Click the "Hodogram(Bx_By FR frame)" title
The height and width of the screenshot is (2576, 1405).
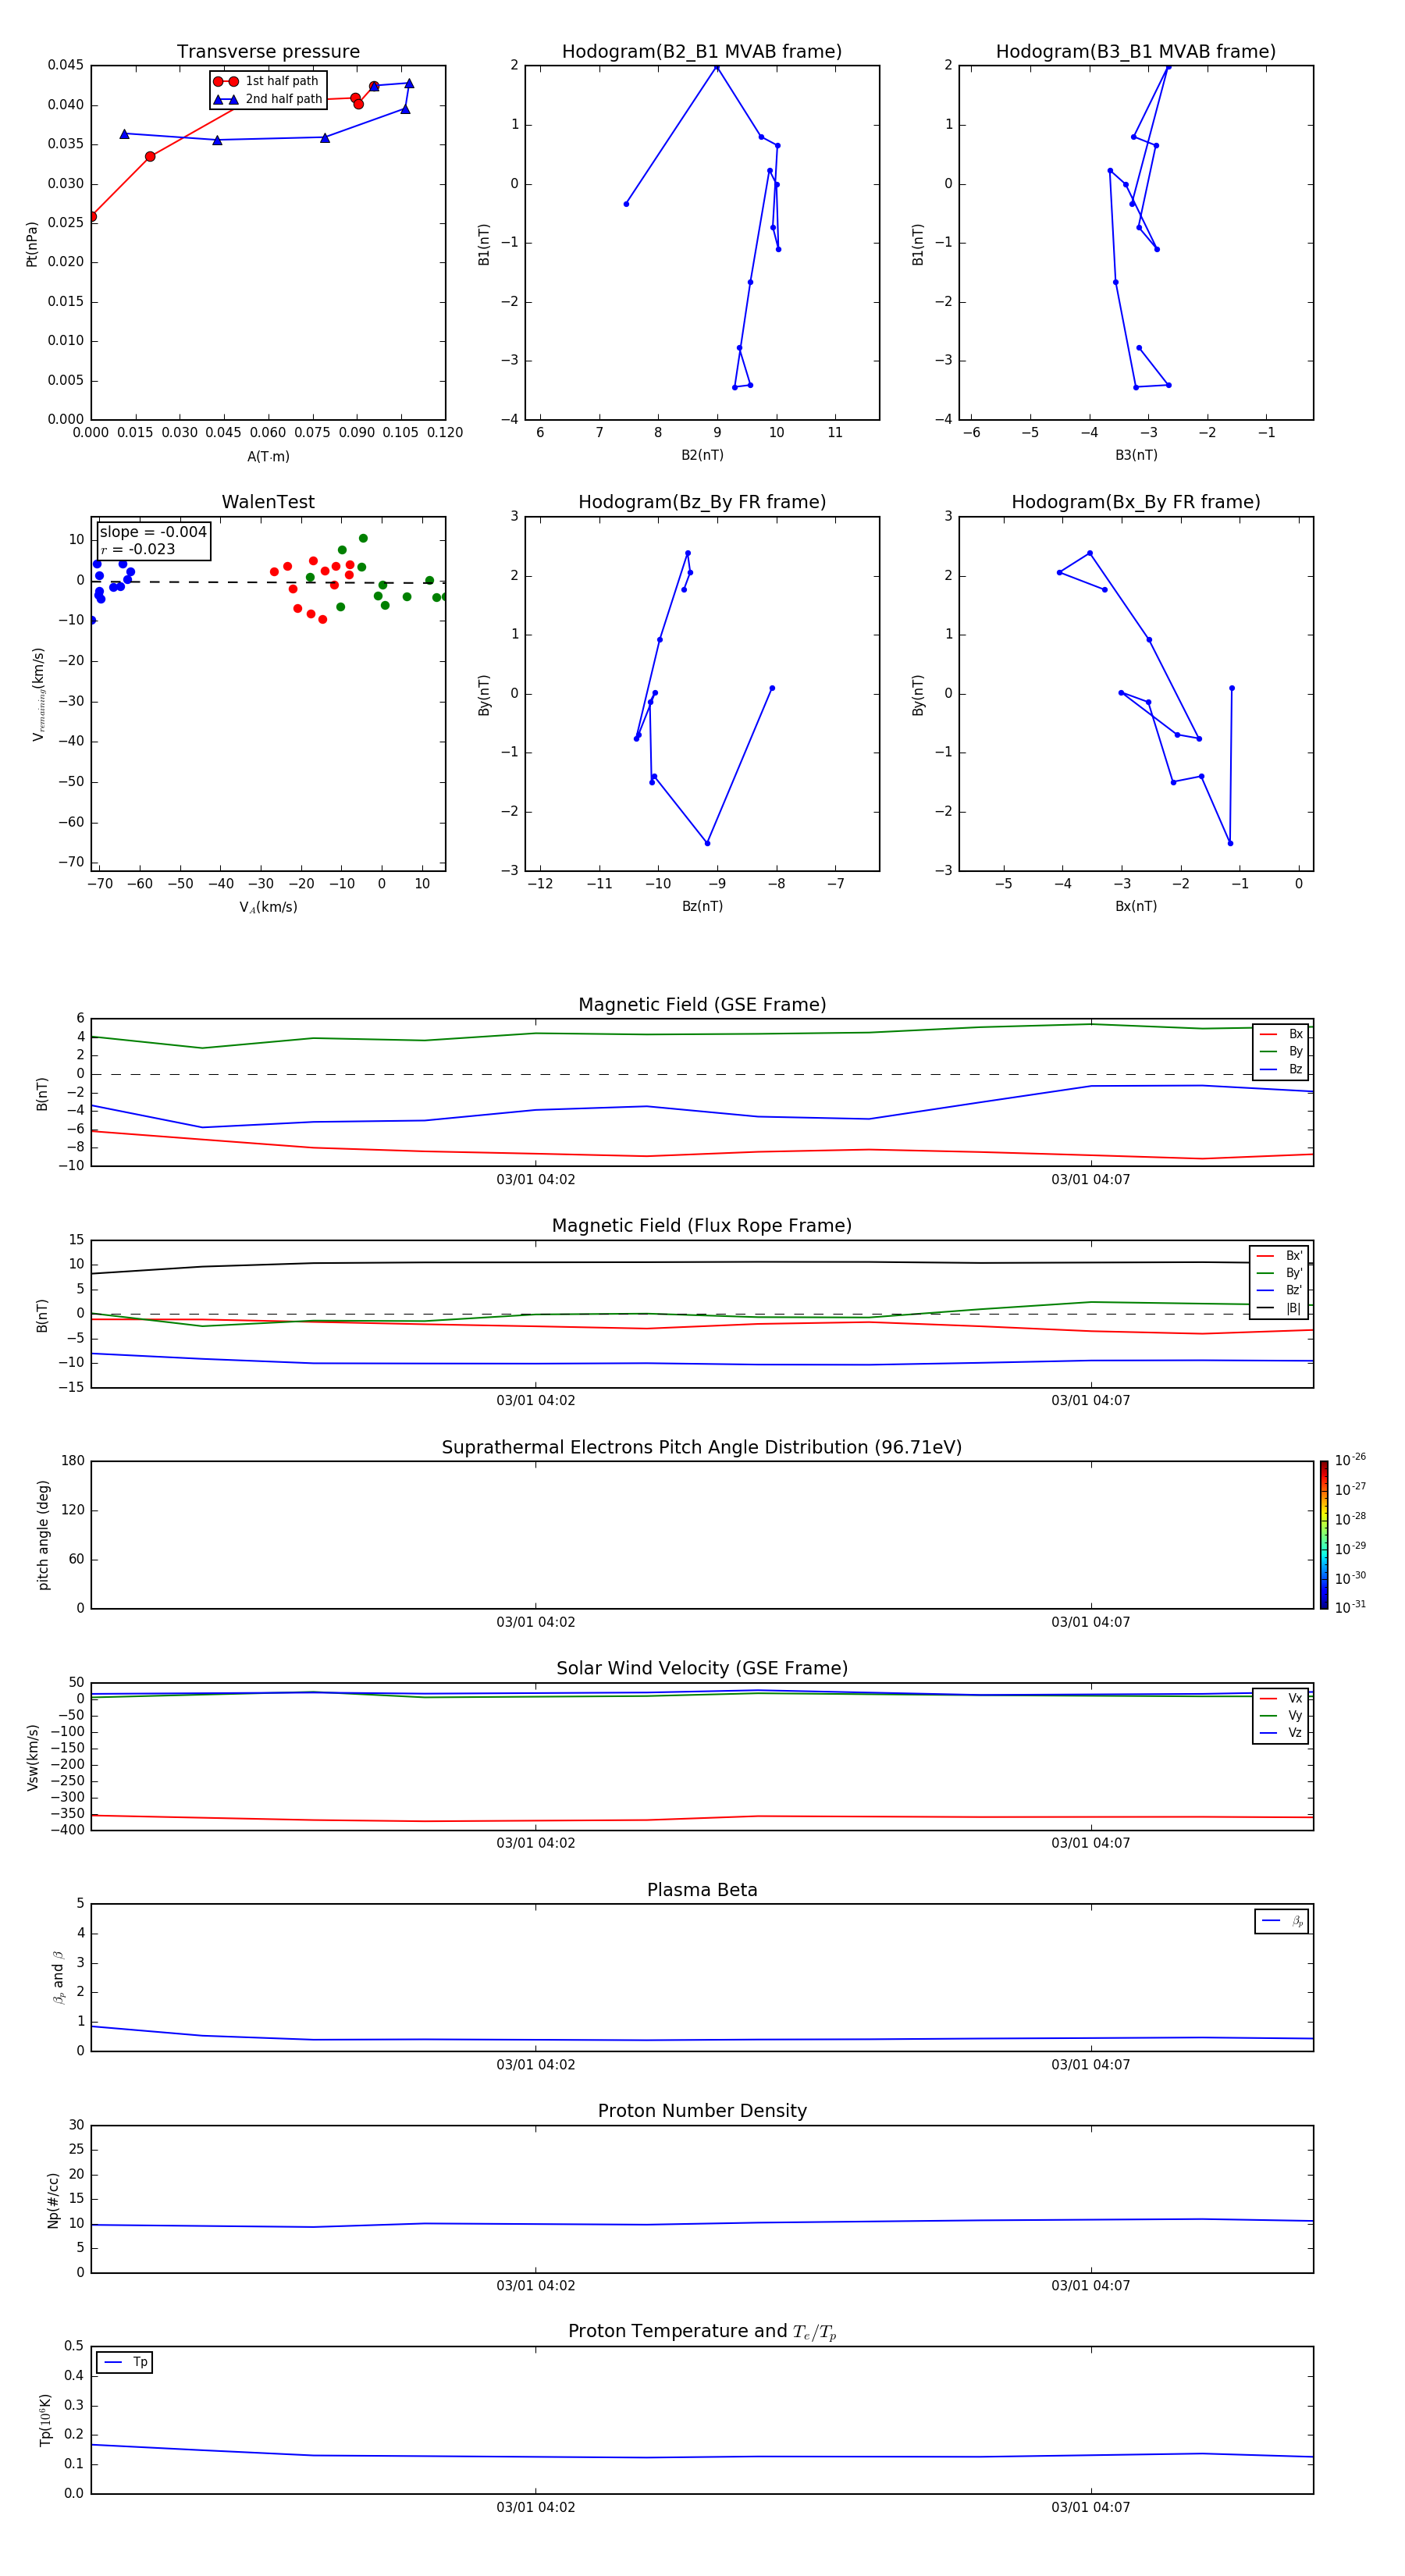(1136, 502)
